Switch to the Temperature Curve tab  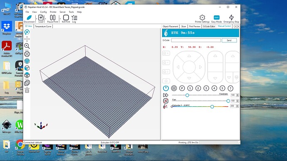click(x=43, y=27)
